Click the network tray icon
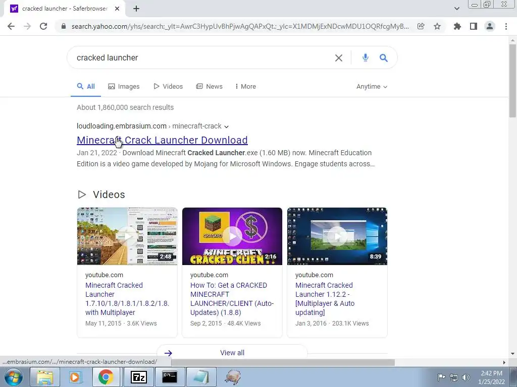Screen dimensions: 517x387 454,377
